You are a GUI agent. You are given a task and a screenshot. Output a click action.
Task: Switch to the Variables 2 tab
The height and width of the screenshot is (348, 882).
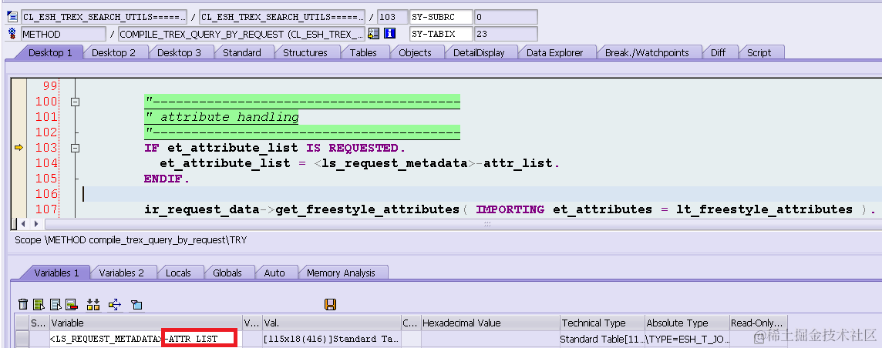tap(122, 273)
